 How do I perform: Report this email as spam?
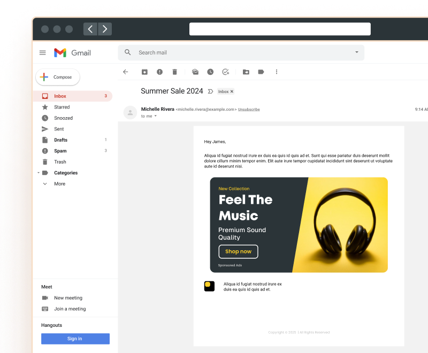pyautogui.click(x=159, y=72)
